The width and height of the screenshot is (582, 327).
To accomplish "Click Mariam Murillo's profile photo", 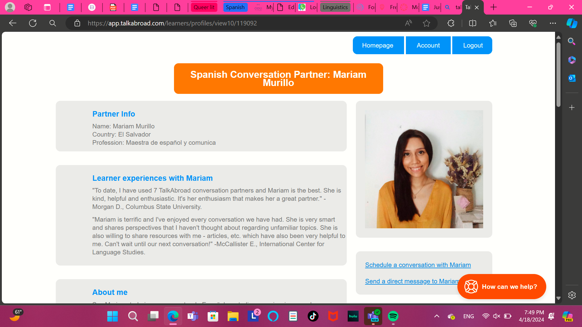I will 424,169.
